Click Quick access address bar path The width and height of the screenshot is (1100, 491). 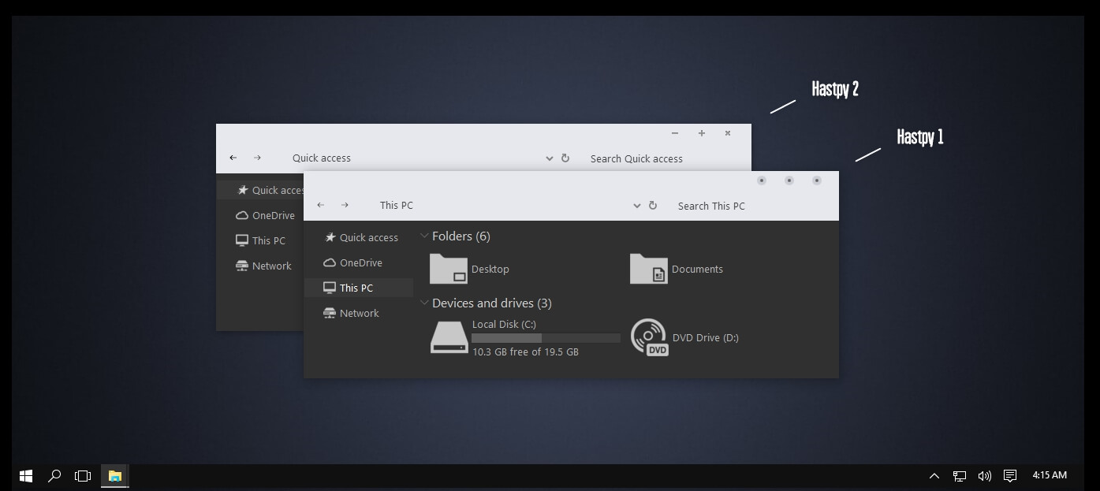(x=322, y=158)
